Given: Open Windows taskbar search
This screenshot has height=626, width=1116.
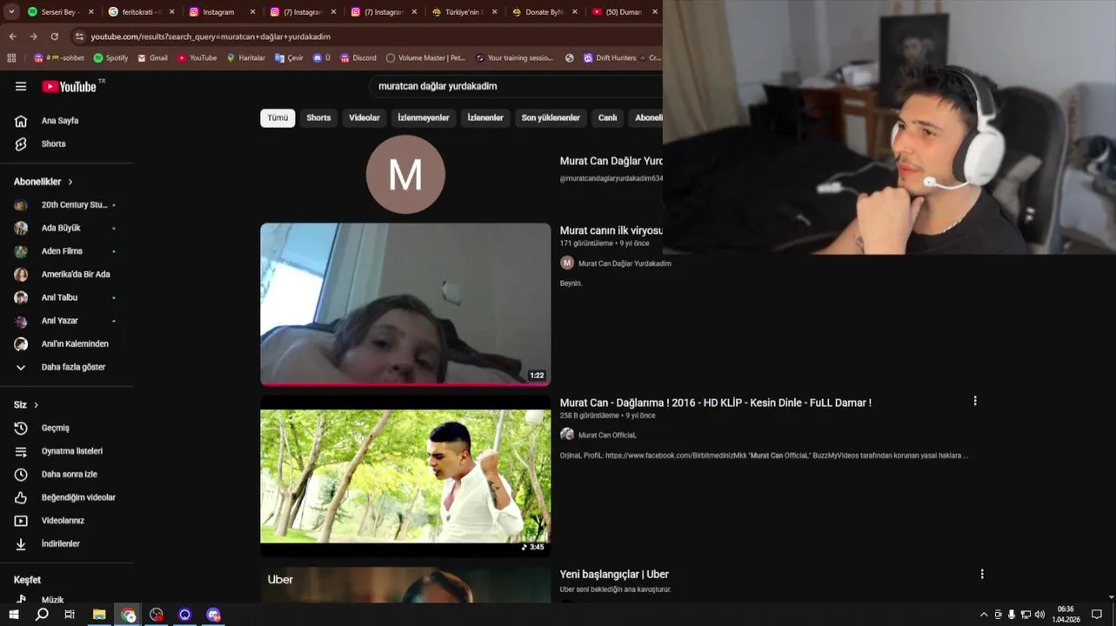Looking at the screenshot, I should coord(42,615).
